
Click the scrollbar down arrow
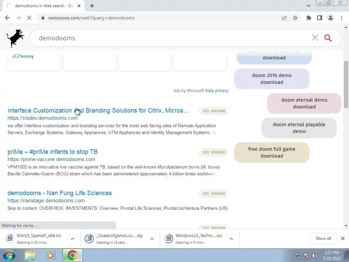pyautogui.click(x=346, y=226)
